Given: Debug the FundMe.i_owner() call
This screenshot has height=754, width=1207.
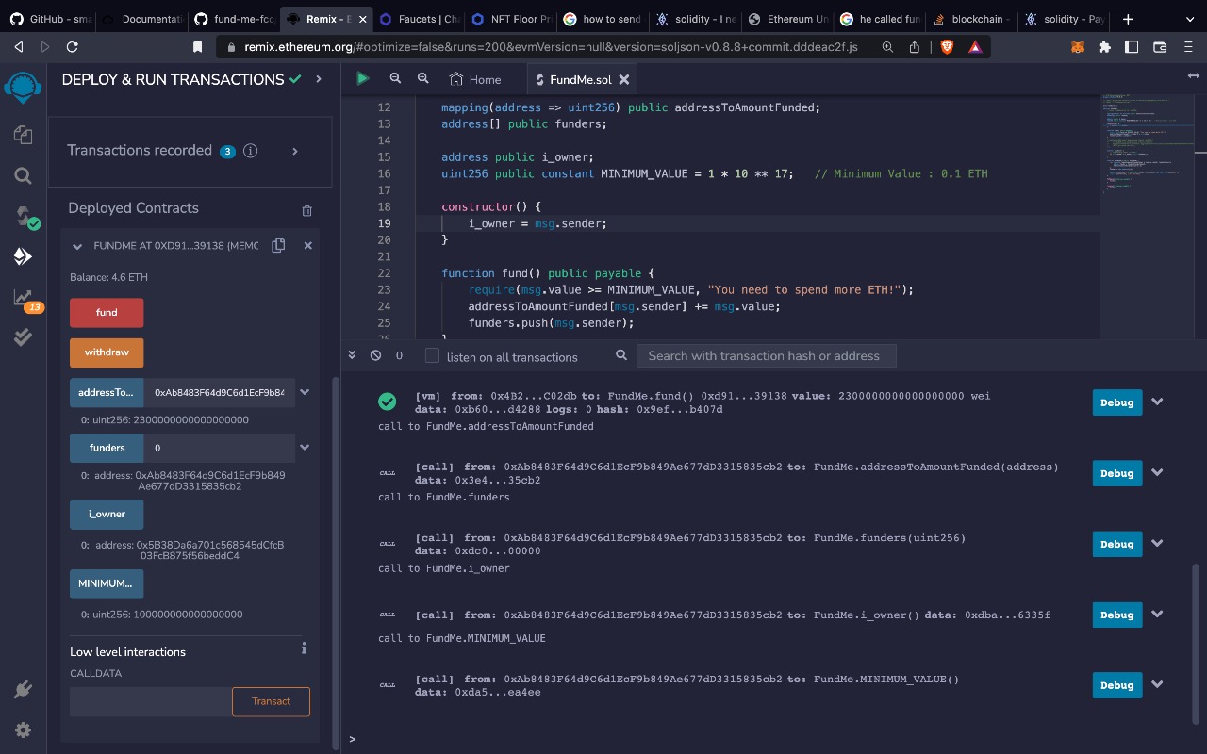Looking at the screenshot, I should [1117, 615].
